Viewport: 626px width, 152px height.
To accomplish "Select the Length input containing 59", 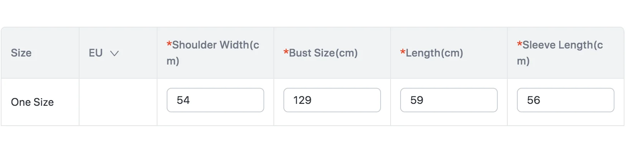I will pos(449,100).
